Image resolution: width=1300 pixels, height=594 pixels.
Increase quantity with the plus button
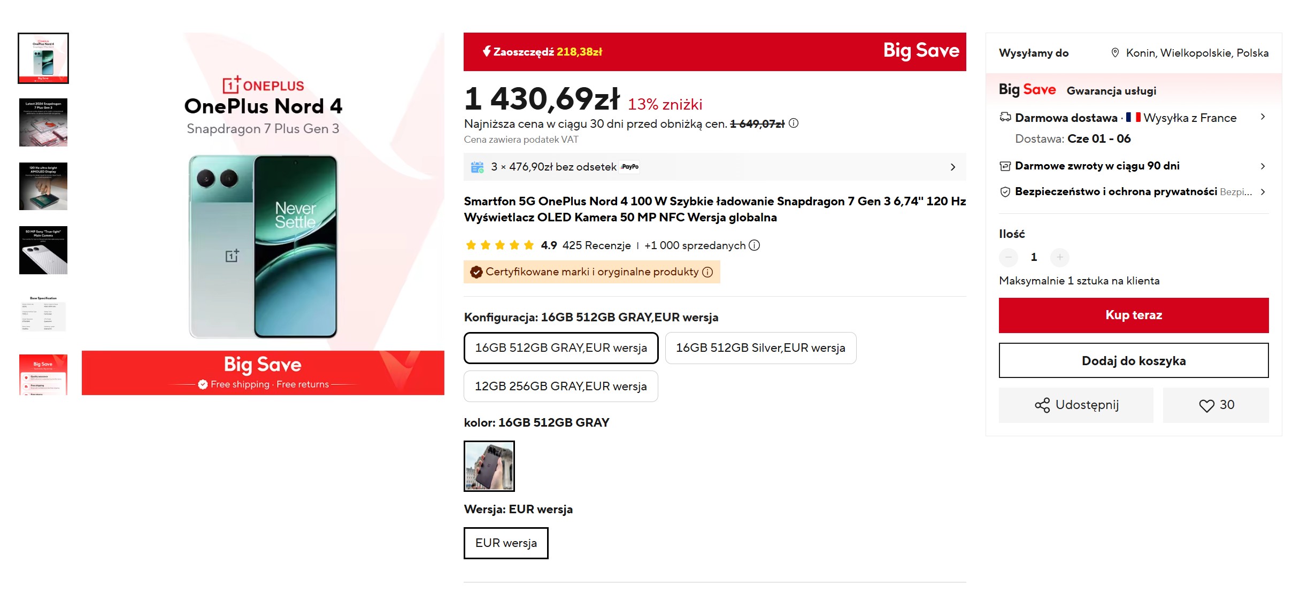tap(1059, 257)
